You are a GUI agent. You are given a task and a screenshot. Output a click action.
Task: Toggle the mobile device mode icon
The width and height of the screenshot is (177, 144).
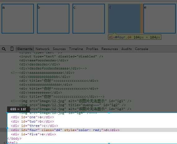pos(12,49)
